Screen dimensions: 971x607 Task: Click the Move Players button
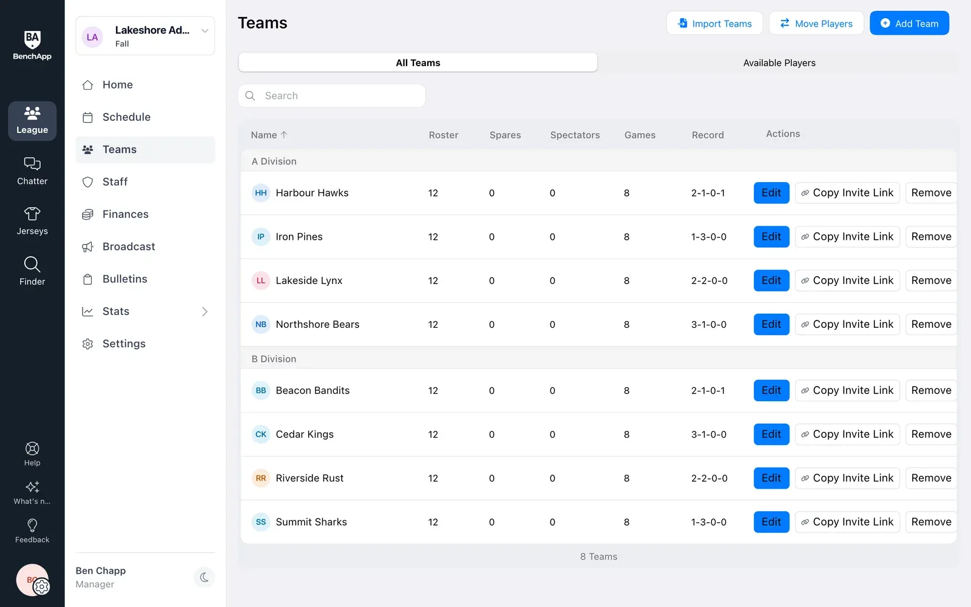tap(816, 23)
